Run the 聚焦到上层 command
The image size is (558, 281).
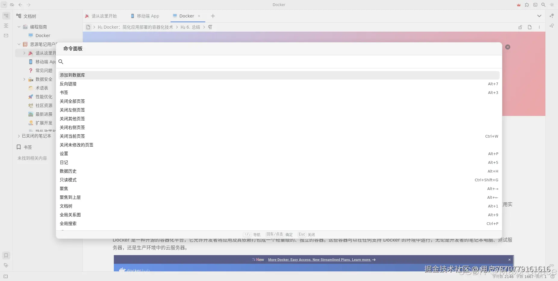pyautogui.click(x=279, y=197)
